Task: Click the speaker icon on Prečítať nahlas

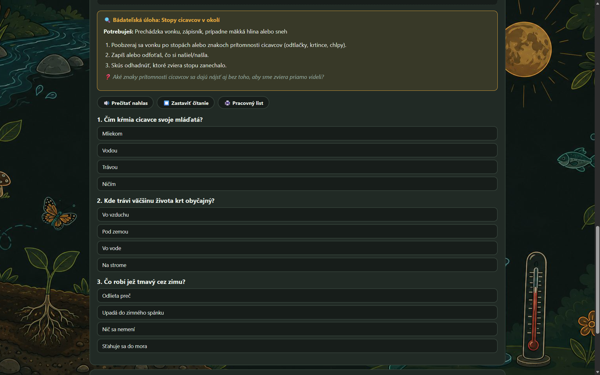Action: (x=107, y=103)
